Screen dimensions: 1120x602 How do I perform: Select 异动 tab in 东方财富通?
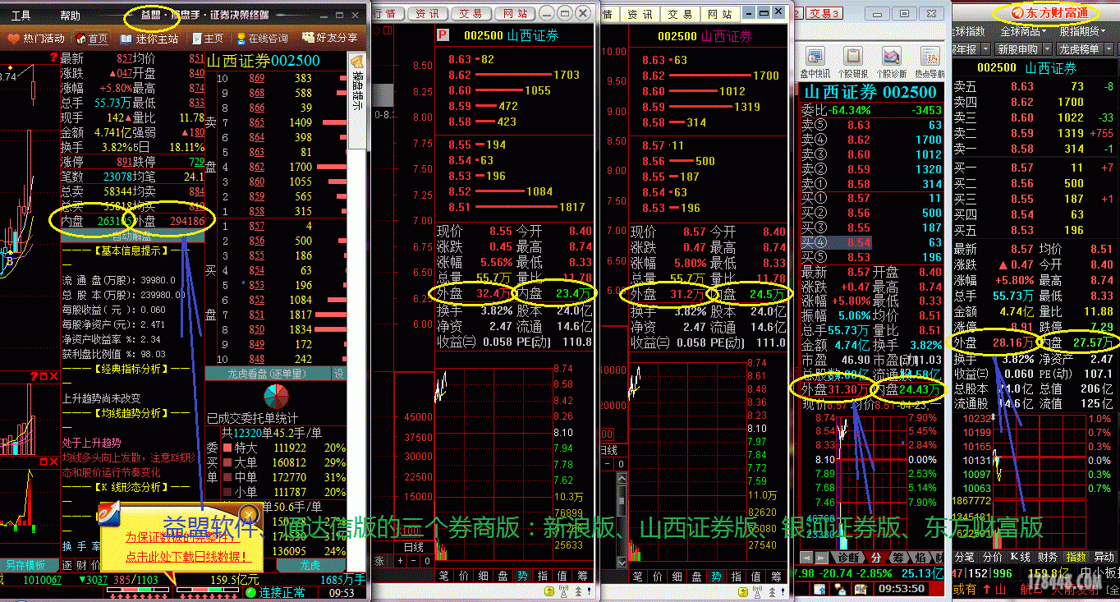[x=1104, y=557]
